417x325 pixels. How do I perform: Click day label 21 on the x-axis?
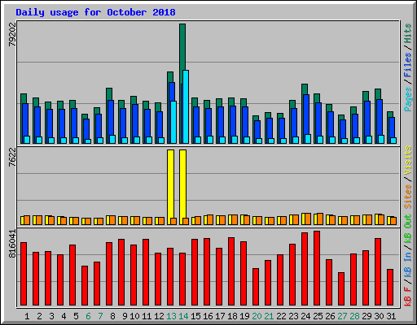click(269, 316)
